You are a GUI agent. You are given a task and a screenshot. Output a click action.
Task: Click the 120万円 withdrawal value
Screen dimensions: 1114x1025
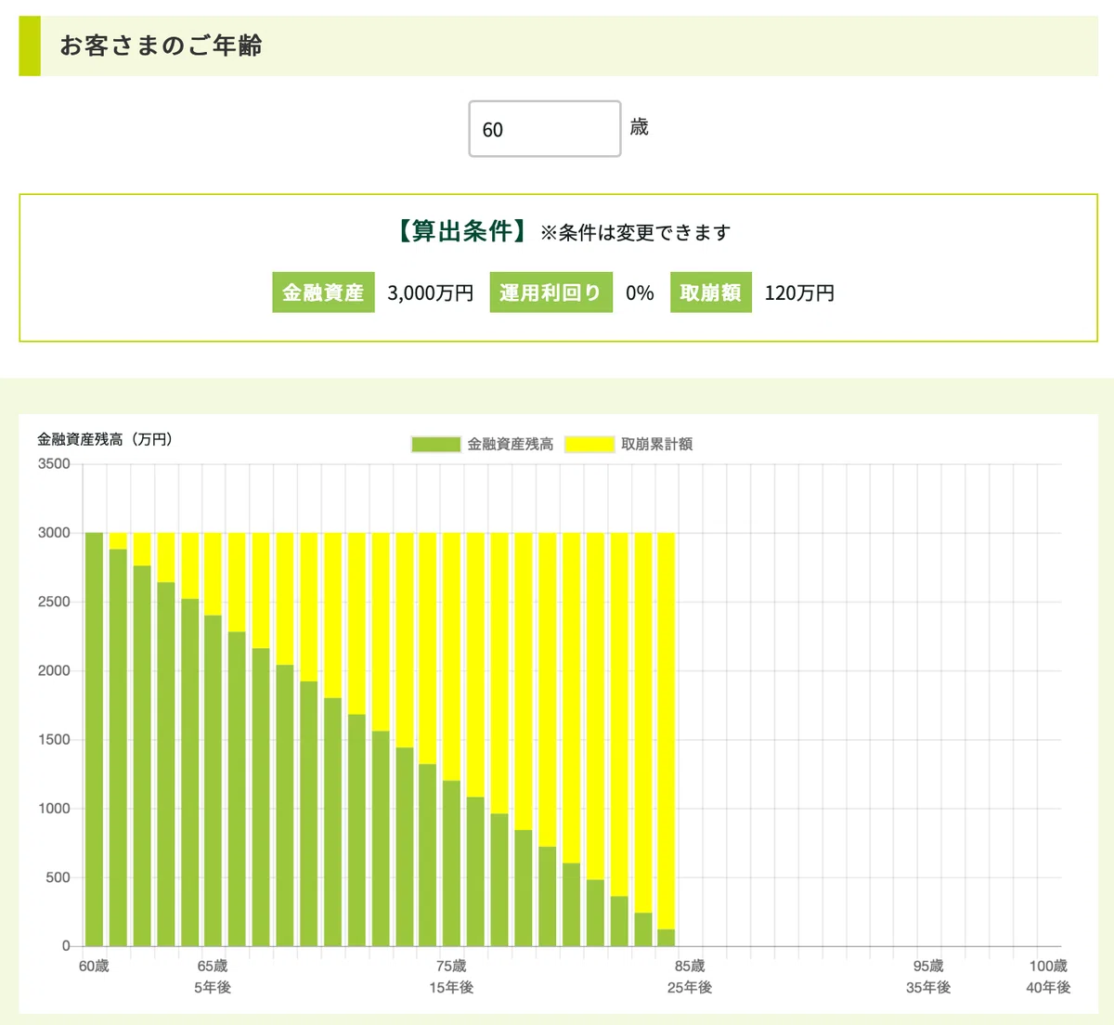tap(799, 293)
